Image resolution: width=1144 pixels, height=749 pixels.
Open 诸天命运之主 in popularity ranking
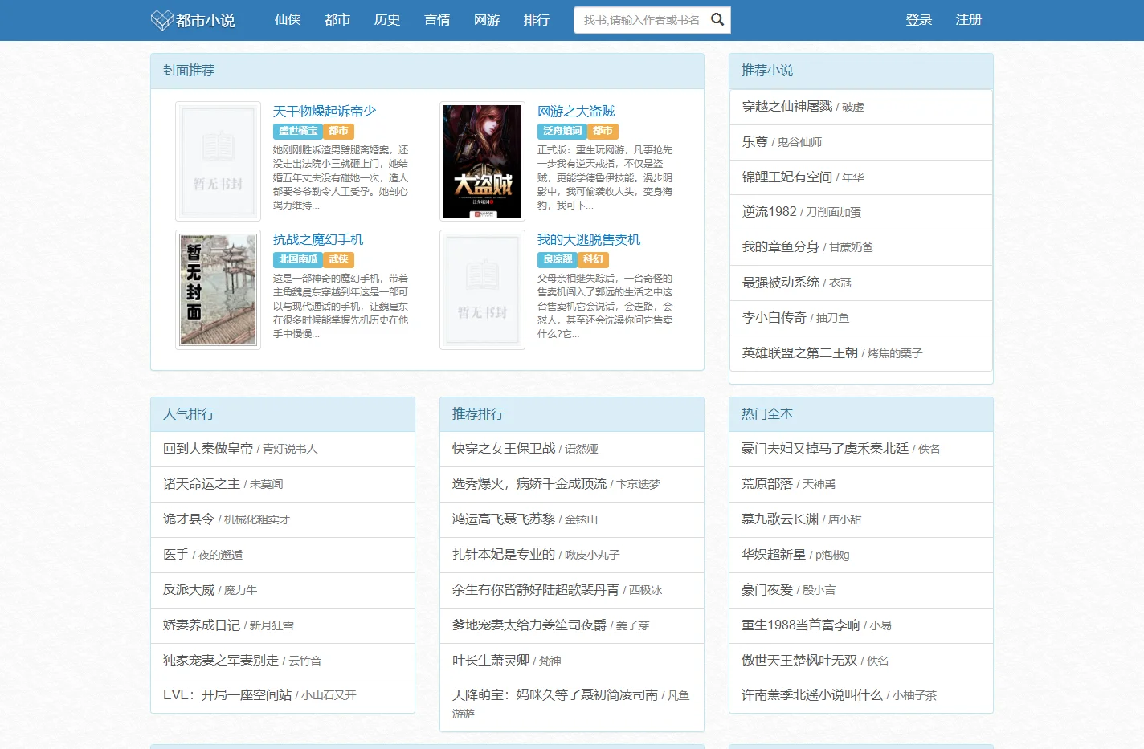202,484
